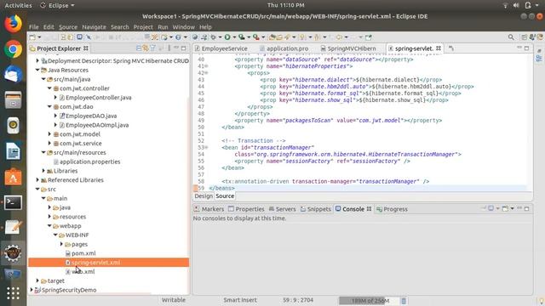The width and height of the screenshot is (545, 306).
Task: Collapse the WEB-INF folder
Action: (x=55, y=235)
